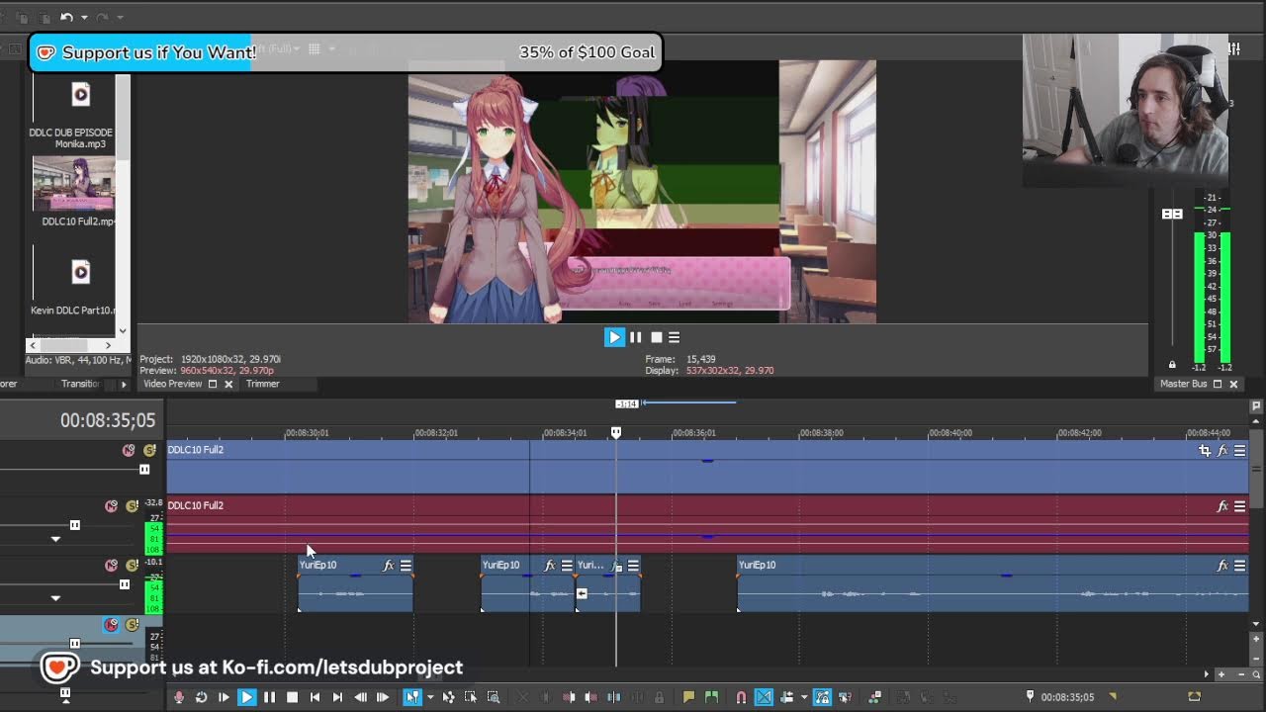Open hamburger menu on DDLC10 Full2 video event
Viewport: 1266px width, 712px height.
(x=1239, y=451)
